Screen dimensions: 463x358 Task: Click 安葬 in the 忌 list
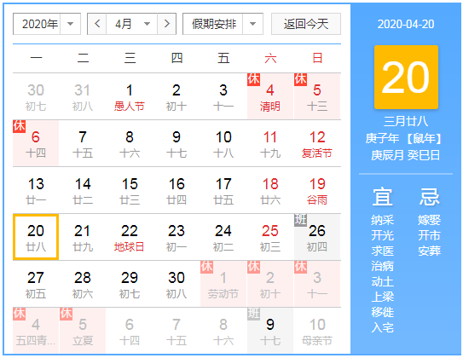[x=430, y=251]
